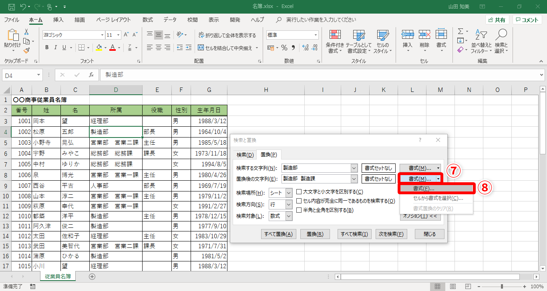
Task: Click the Percent Style icon
Action: click(284, 48)
